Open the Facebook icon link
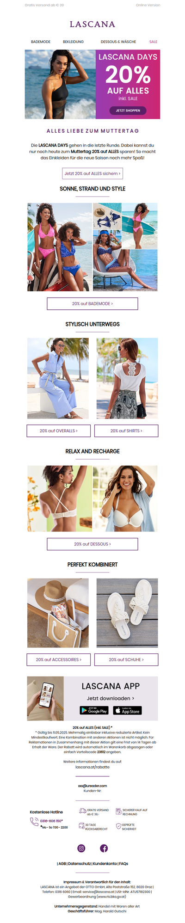The height and width of the screenshot is (923, 185). [104, 848]
